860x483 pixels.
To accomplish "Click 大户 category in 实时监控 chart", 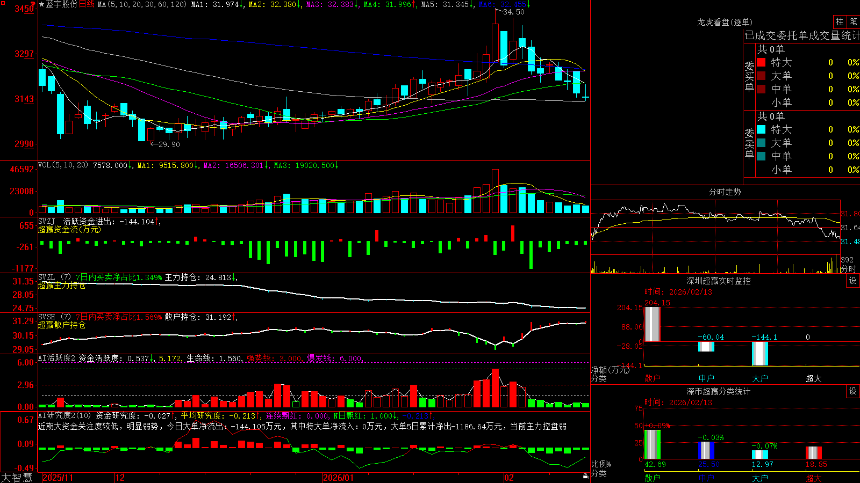I will [x=759, y=378].
